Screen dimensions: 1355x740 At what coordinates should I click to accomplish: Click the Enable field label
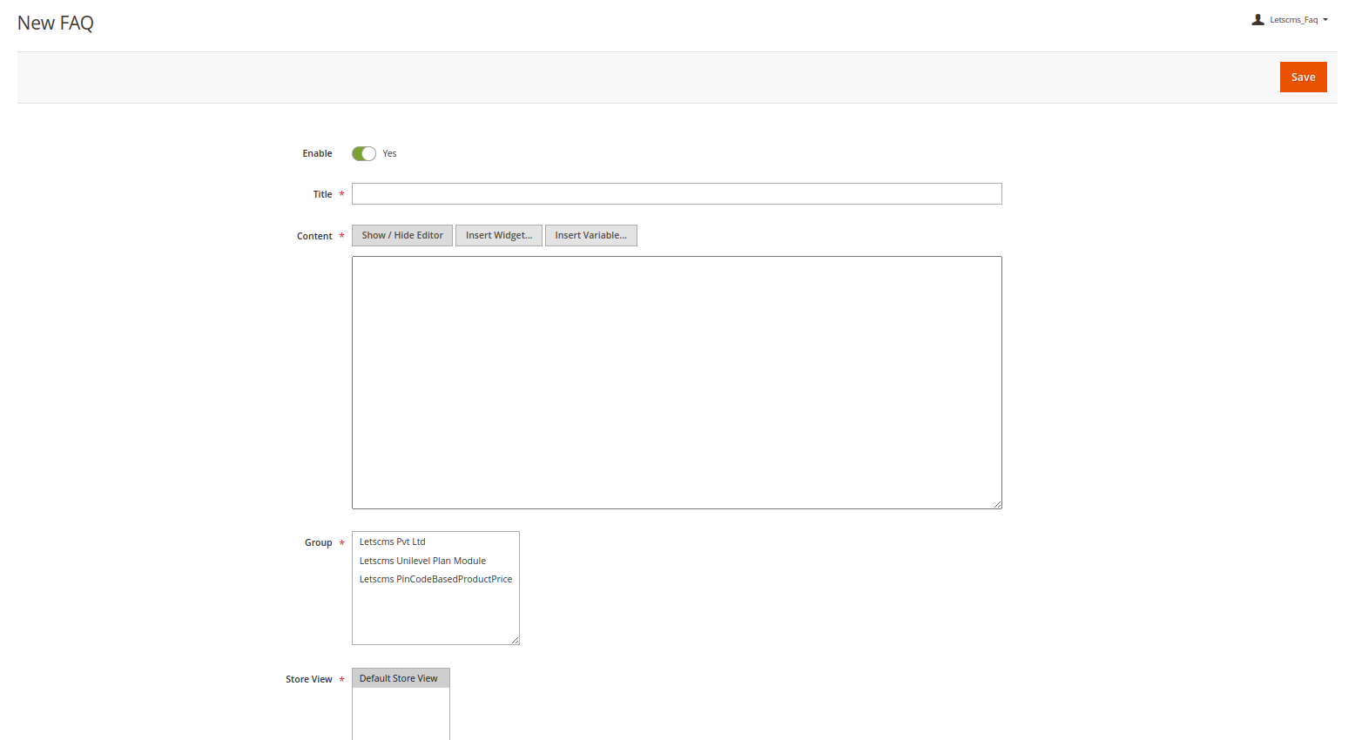point(317,153)
